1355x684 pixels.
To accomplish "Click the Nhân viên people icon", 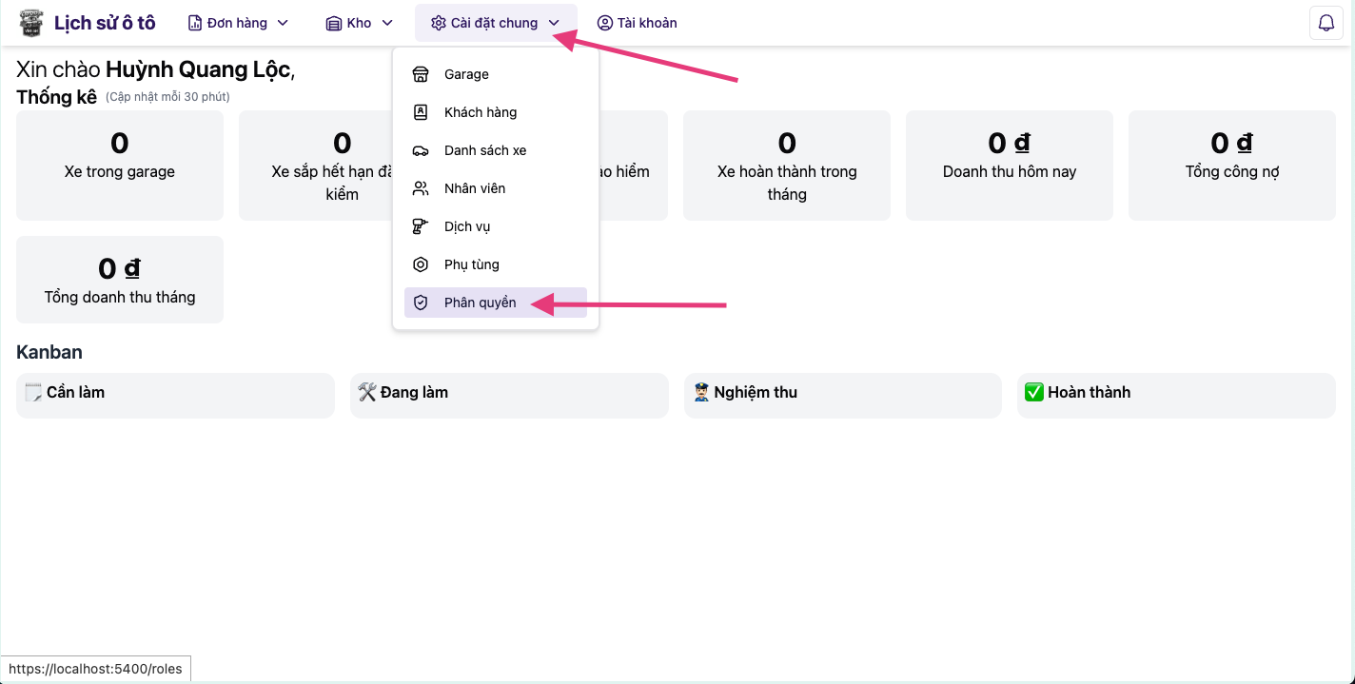I will (421, 188).
